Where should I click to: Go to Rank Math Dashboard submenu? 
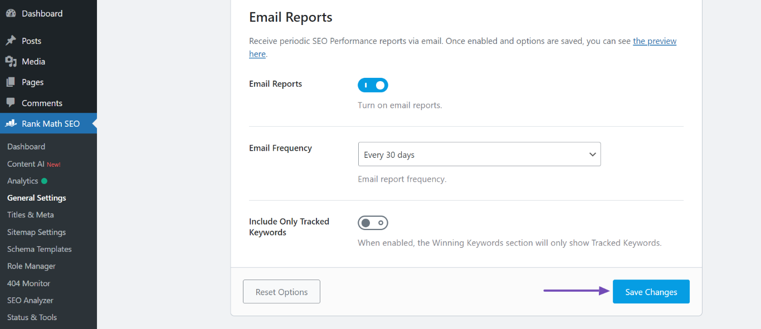26,147
